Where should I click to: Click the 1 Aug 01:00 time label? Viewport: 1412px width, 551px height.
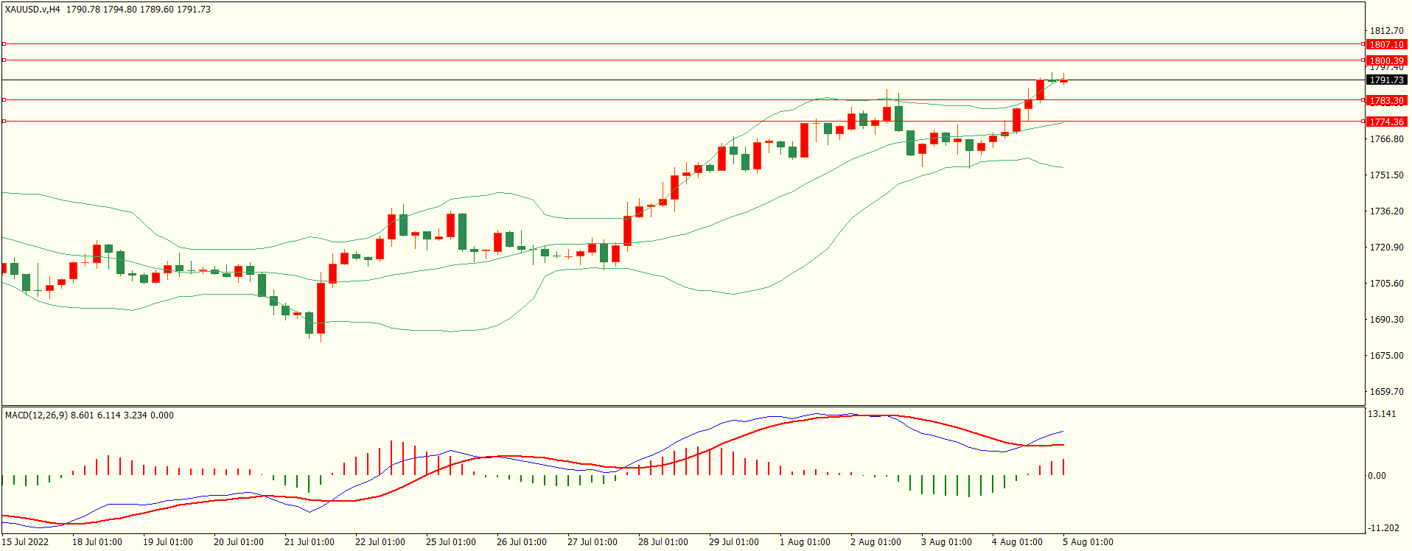tap(805, 542)
